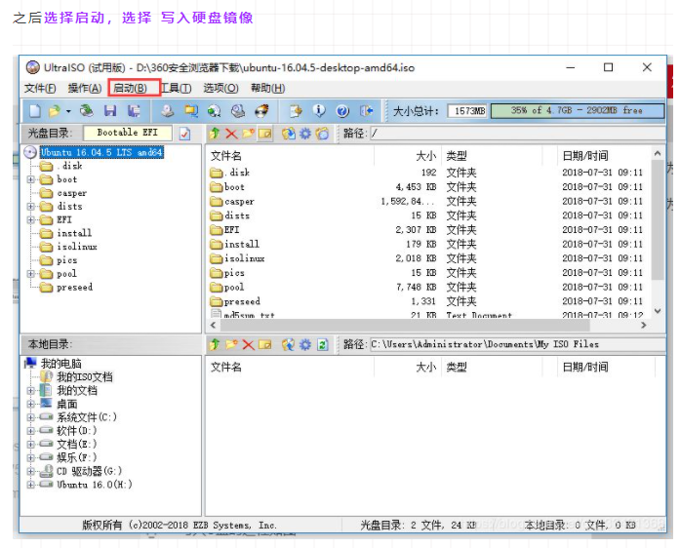This screenshot has width=680, height=548.
Task: Click the Save floppy disk icon
Action: pyautogui.click(x=110, y=111)
